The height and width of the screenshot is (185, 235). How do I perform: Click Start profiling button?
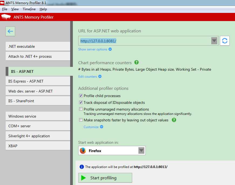pos(105,178)
